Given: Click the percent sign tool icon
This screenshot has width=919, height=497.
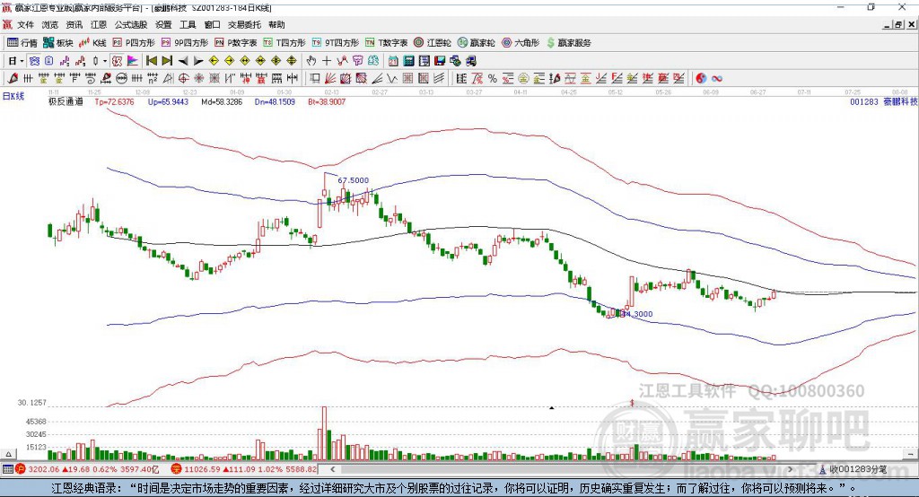Looking at the screenshot, I should click(493, 78).
